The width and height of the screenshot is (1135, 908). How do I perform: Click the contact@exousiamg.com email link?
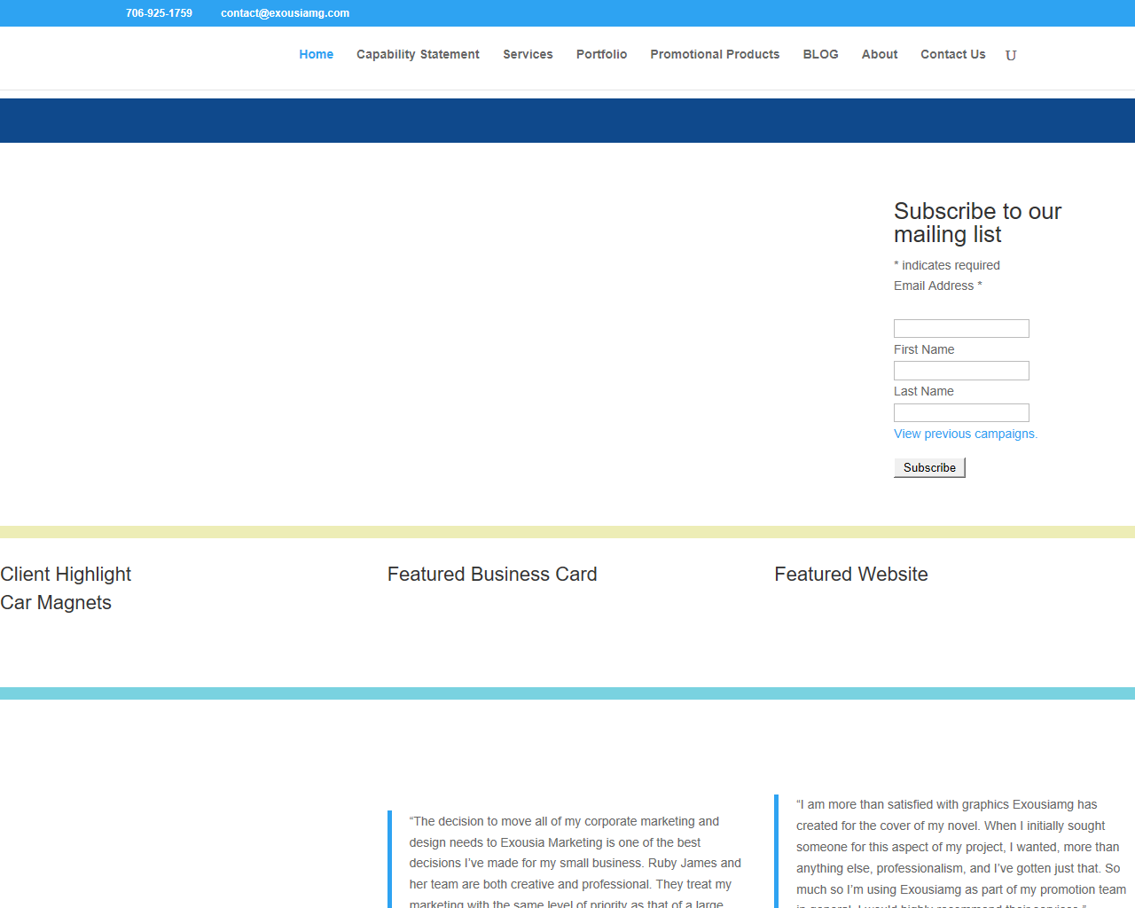coord(285,13)
